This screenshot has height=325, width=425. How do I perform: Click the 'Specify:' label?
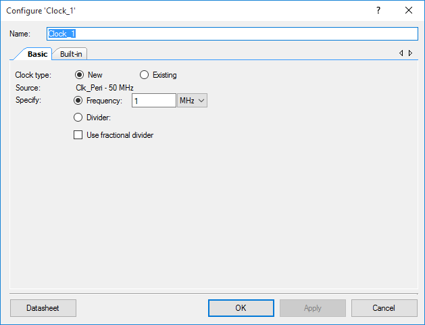click(x=28, y=100)
